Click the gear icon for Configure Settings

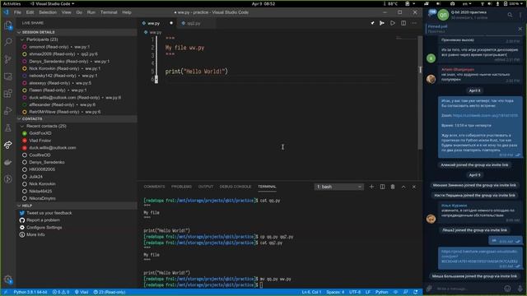coord(22,228)
